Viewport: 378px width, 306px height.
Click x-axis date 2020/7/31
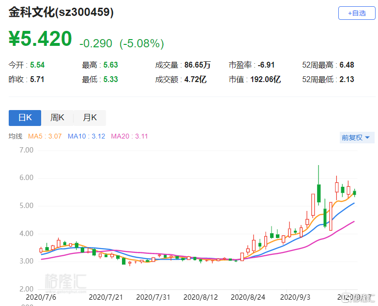153,297
